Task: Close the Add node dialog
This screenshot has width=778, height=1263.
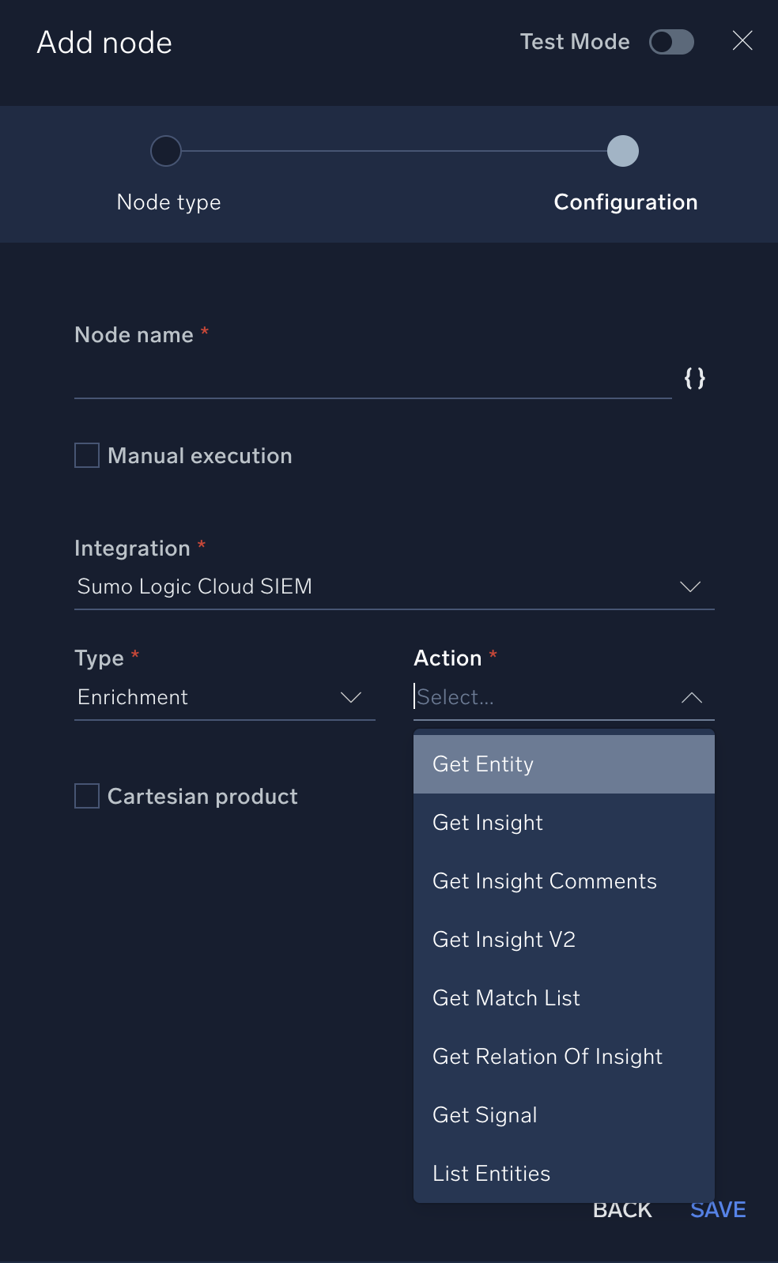Action: pos(742,41)
